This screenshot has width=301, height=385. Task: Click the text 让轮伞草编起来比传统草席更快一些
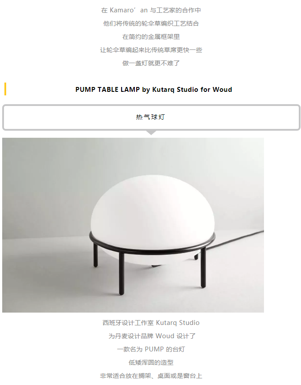click(151, 50)
